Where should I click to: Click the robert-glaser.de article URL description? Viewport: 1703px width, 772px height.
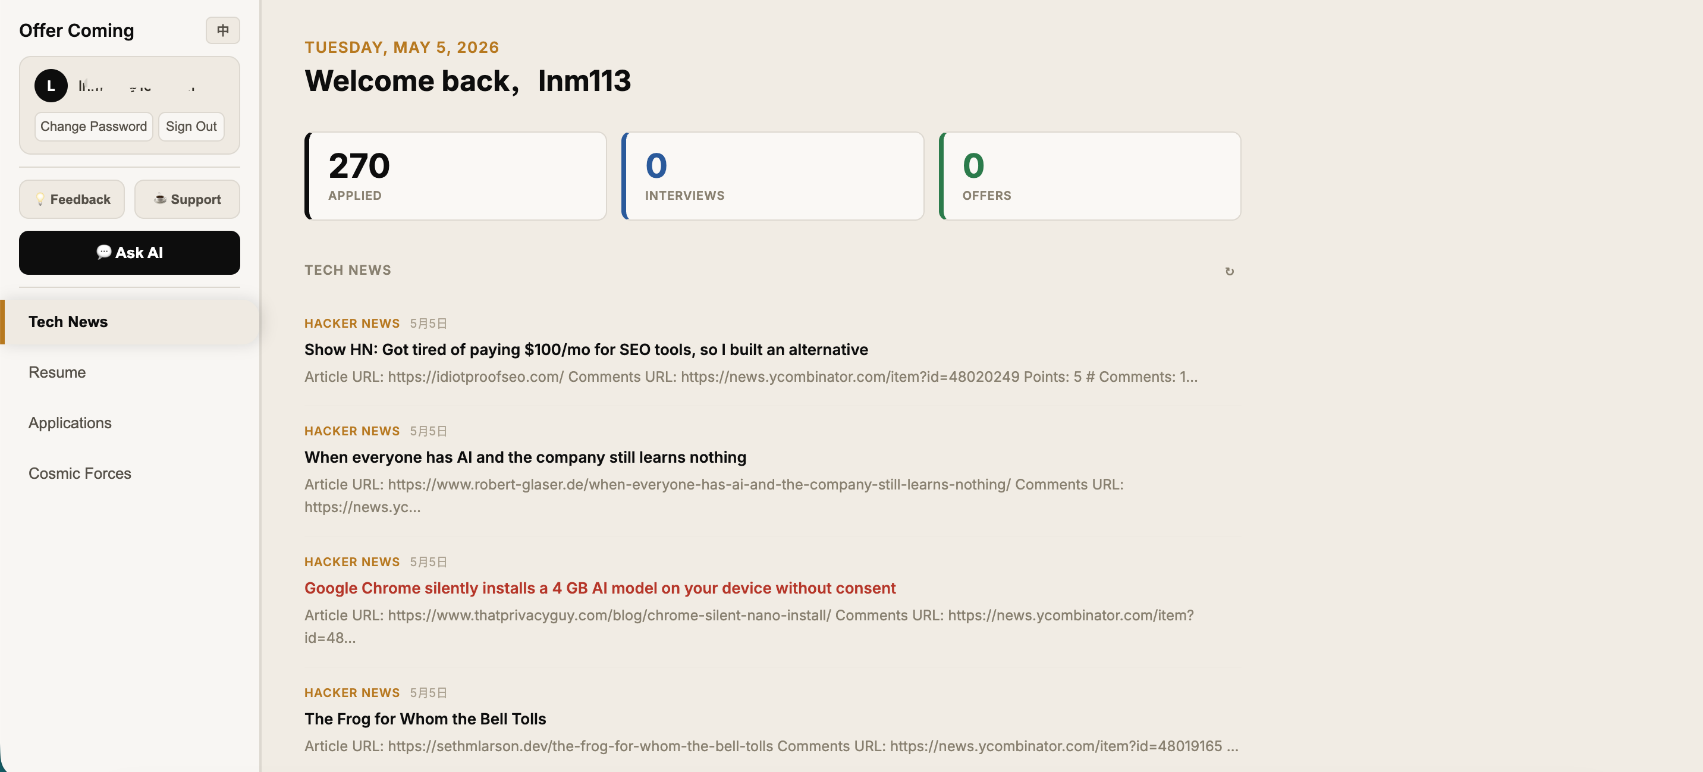click(x=714, y=495)
